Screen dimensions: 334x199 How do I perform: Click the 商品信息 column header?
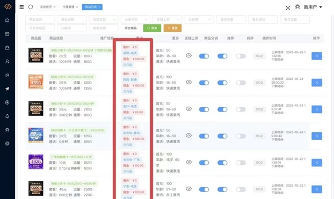[x=56, y=38]
